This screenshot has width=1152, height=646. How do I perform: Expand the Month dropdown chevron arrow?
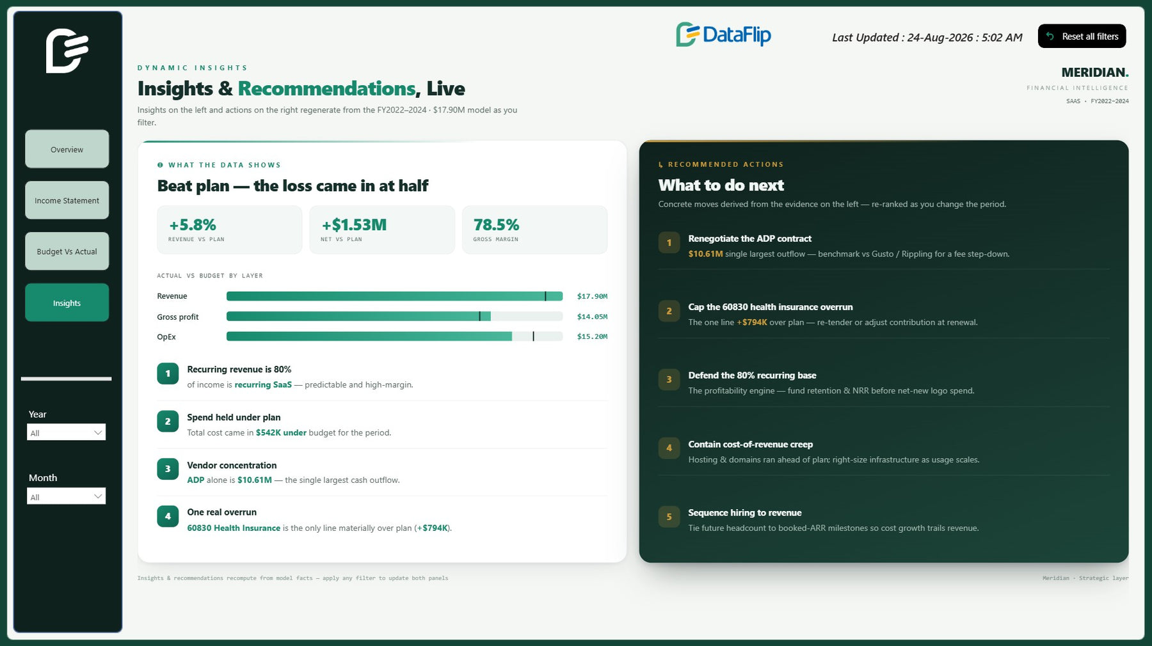98,496
